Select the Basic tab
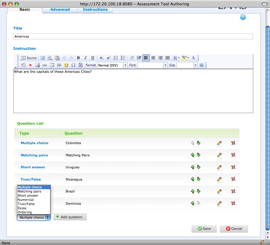The height and width of the screenshot is (245, 270). pos(25,10)
